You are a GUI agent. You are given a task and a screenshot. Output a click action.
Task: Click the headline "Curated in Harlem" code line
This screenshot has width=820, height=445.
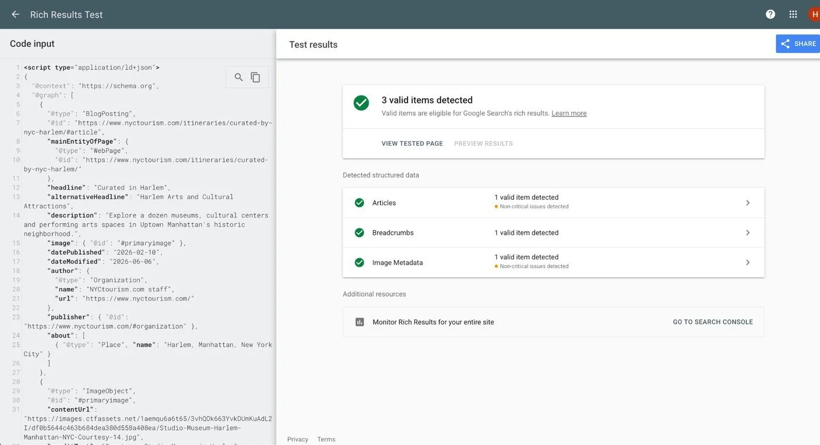click(x=109, y=188)
